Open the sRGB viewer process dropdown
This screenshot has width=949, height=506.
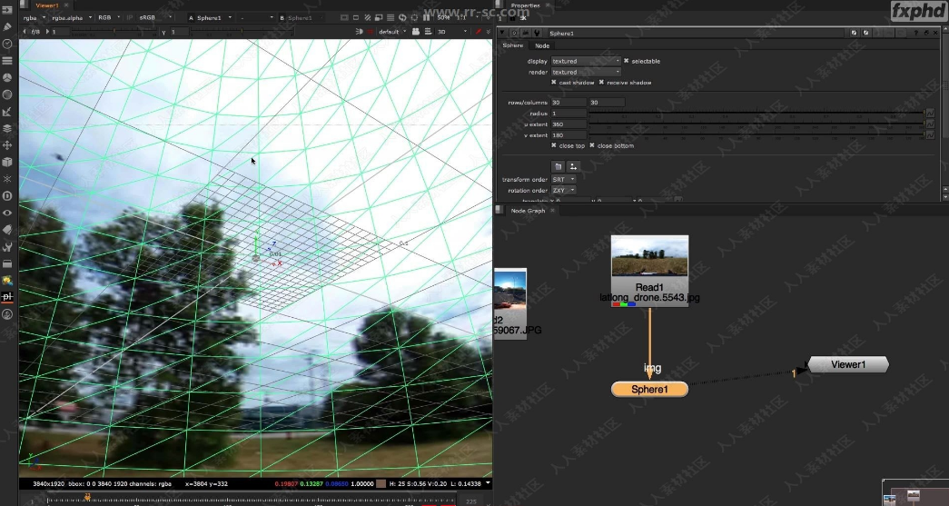pyautogui.click(x=155, y=18)
